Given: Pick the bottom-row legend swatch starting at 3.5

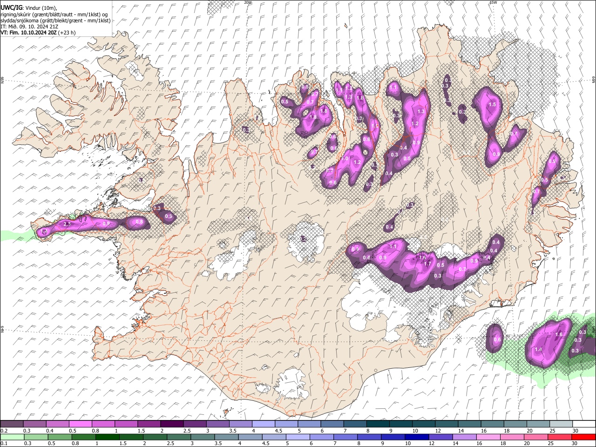Looking at the screenshot, I should tap(226, 437).
